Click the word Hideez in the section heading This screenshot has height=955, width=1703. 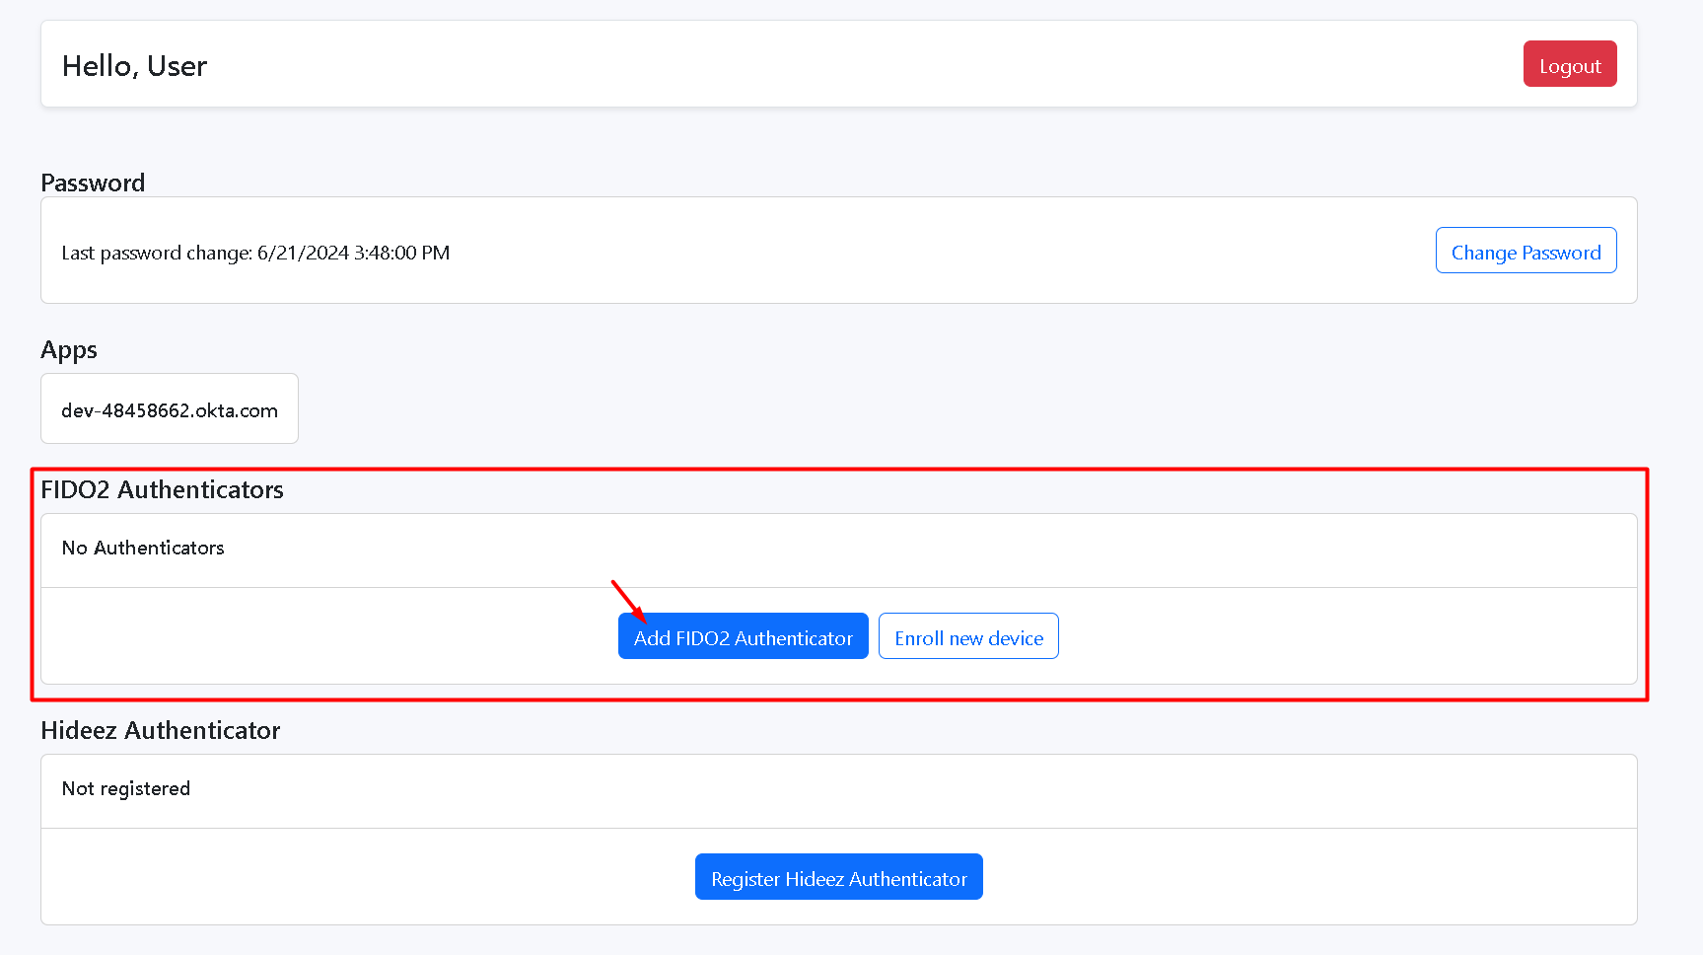(x=79, y=730)
